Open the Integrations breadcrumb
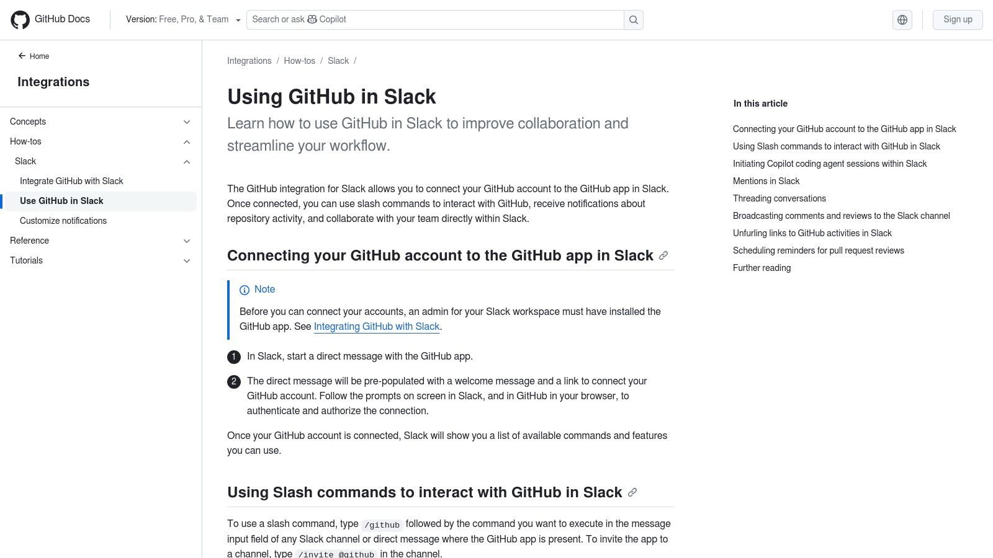The image size is (993, 558). point(249,60)
